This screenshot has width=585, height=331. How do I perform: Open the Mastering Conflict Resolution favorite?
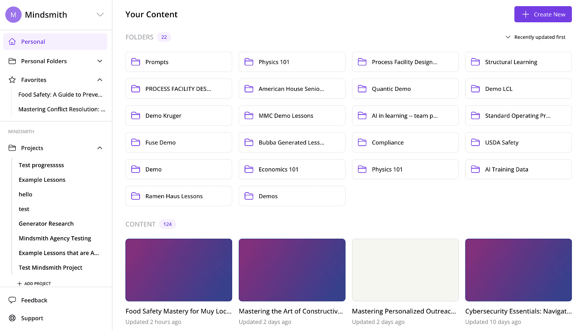(x=61, y=109)
